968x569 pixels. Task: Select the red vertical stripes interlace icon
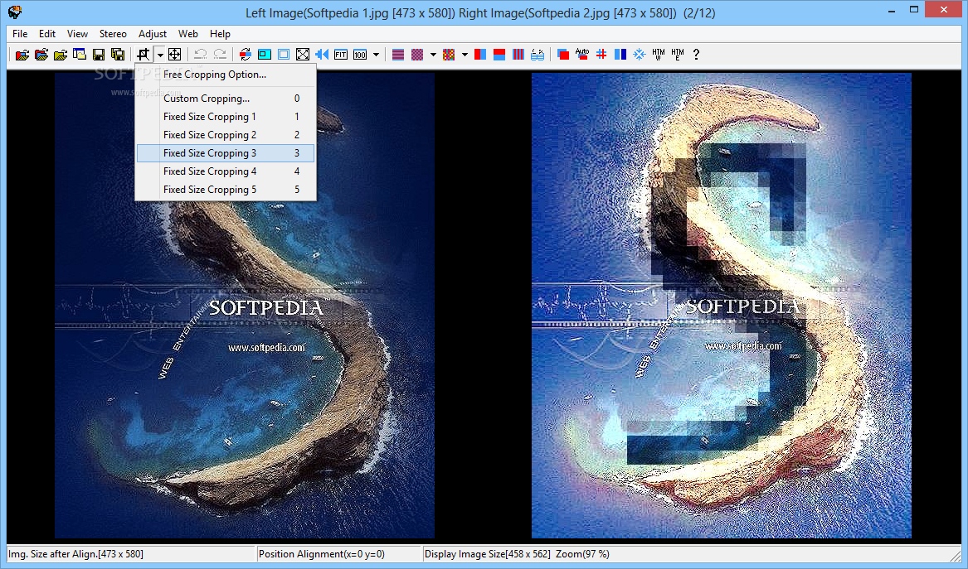coord(518,54)
